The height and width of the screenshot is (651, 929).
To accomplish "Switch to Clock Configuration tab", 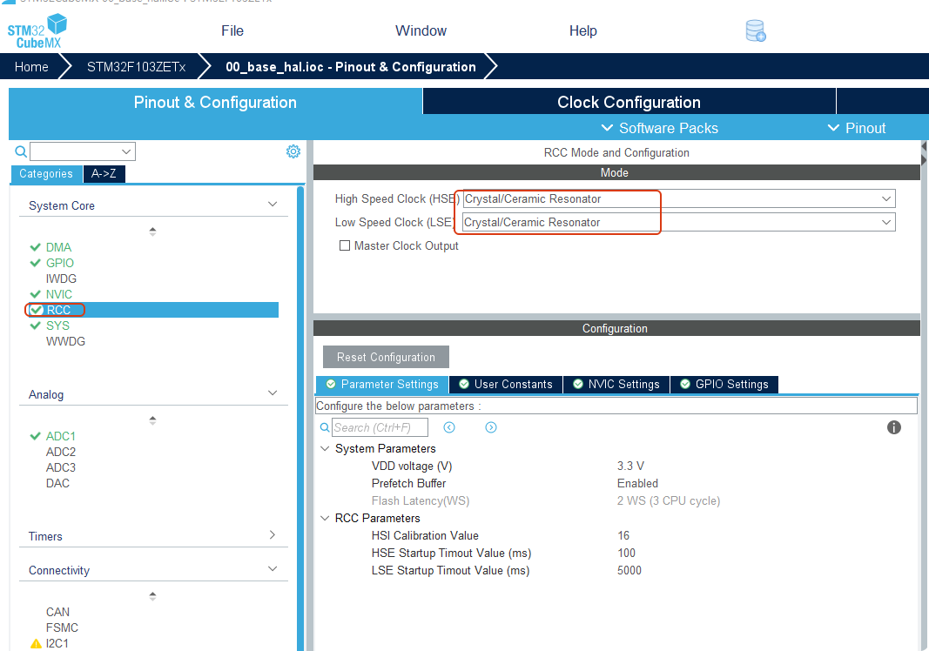I will pyautogui.click(x=629, y=102).
